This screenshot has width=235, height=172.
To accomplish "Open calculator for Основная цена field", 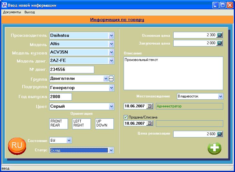I will (219, 35).
